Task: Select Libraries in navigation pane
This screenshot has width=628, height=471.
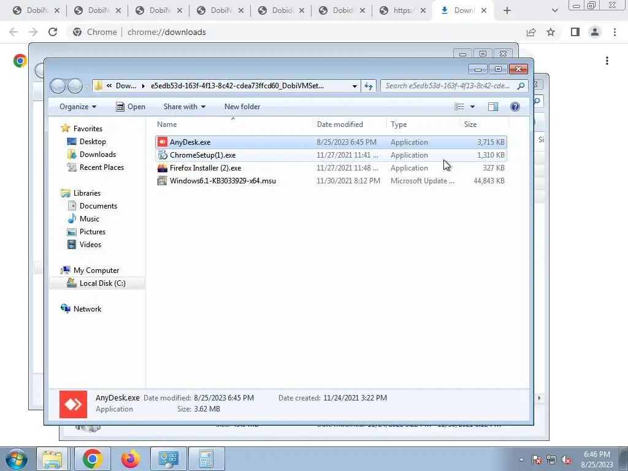Action: pos(87,193)
